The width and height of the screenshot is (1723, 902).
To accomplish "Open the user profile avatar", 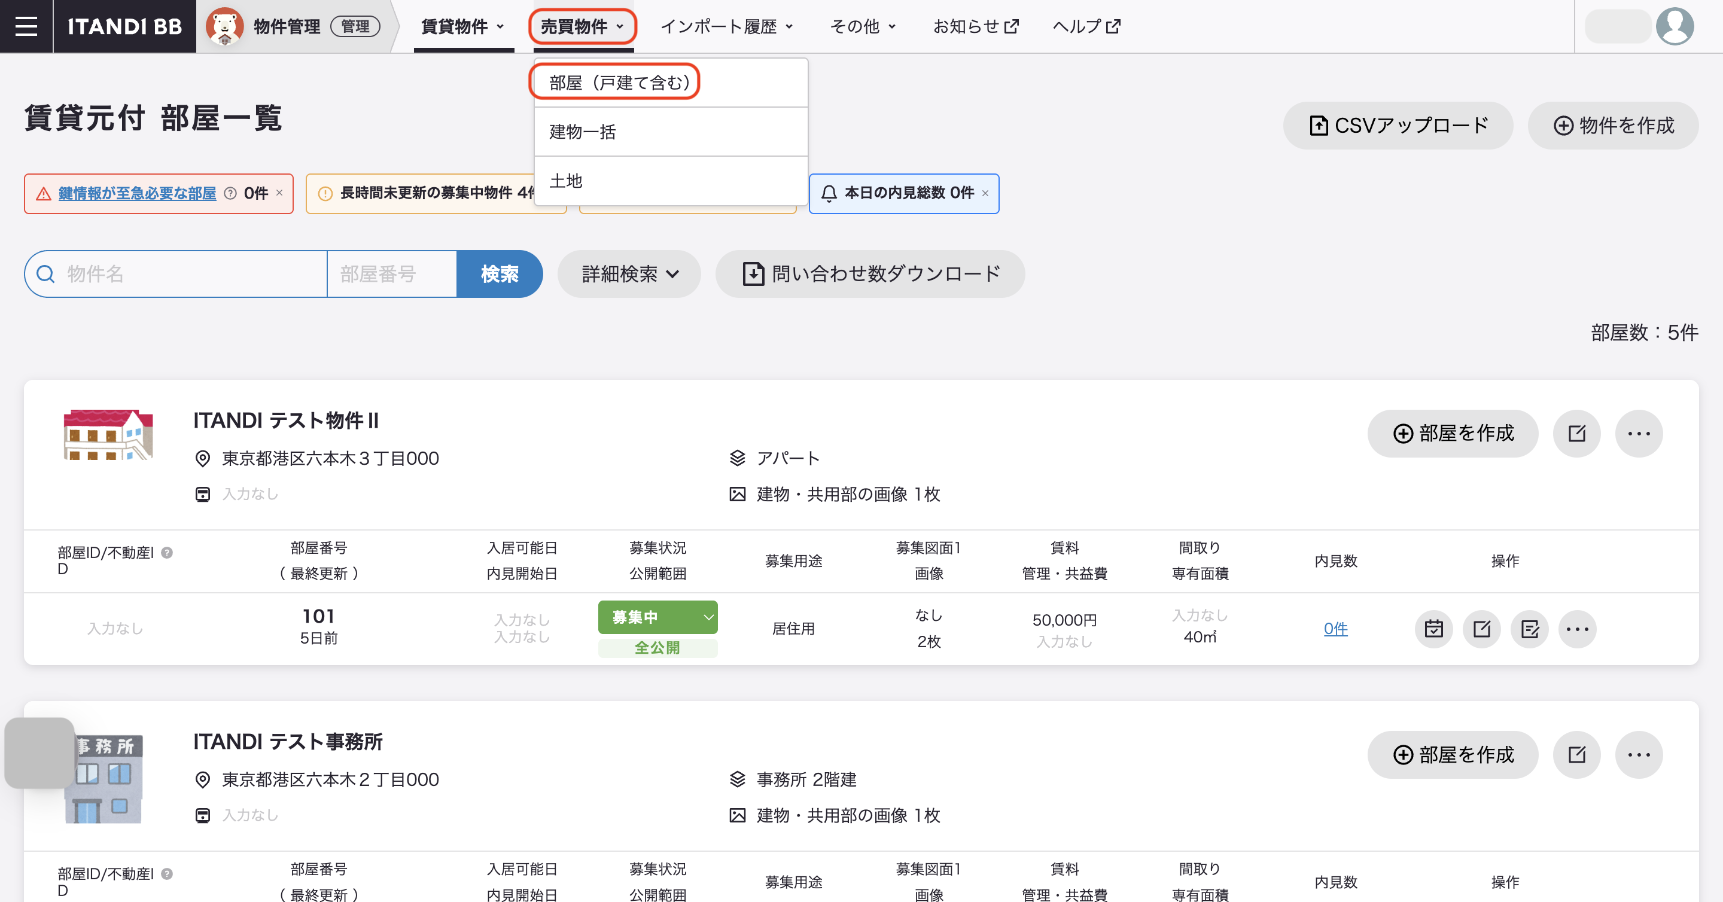I will coord(1674,26).
